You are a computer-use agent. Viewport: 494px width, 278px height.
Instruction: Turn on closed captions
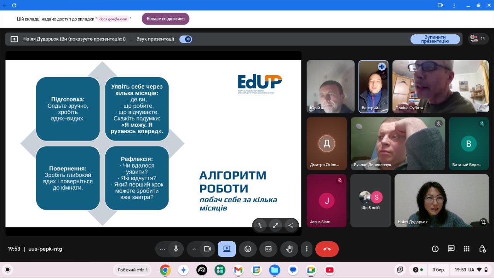point(268,249)
